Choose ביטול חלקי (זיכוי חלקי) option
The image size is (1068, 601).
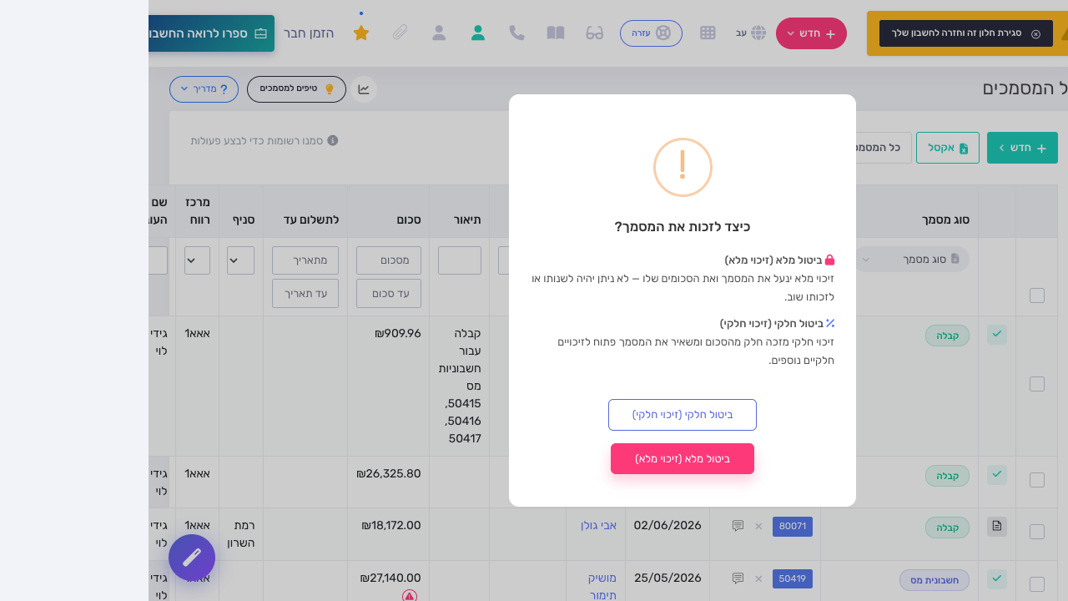[683, 415]
